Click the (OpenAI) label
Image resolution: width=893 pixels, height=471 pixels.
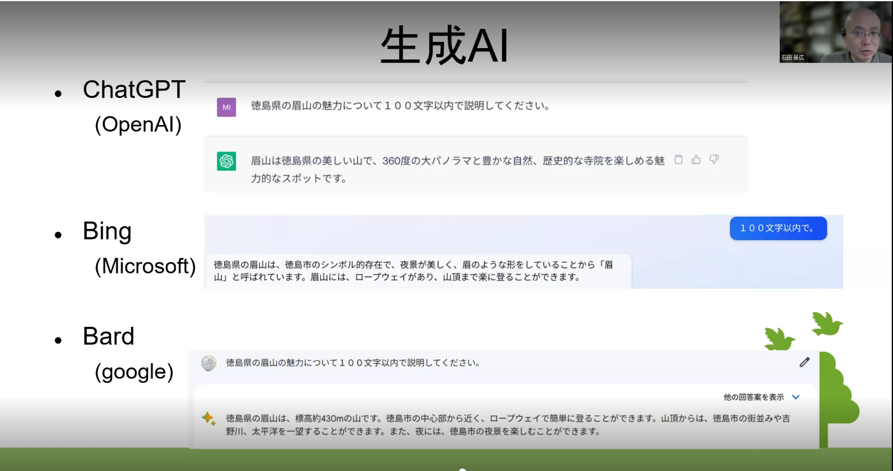[x=138, y=124]
